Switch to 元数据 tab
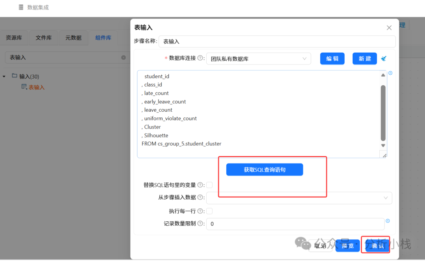The width and height of the screenshot is (425, 261). point(73,38)
